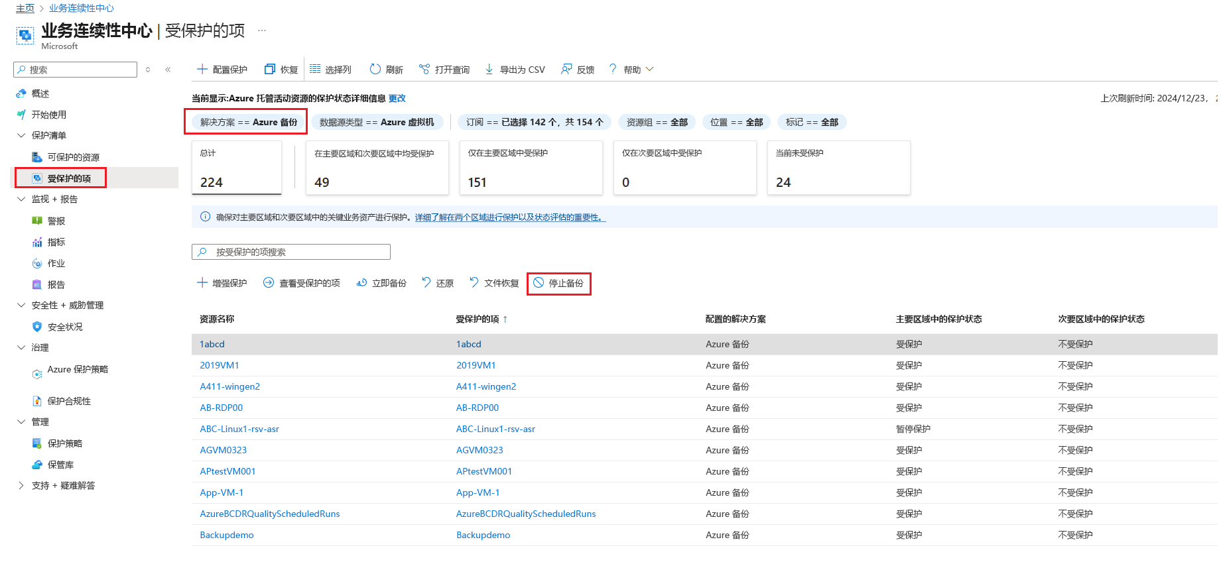Select the 当前未受保护 24 card

[839, 168]
